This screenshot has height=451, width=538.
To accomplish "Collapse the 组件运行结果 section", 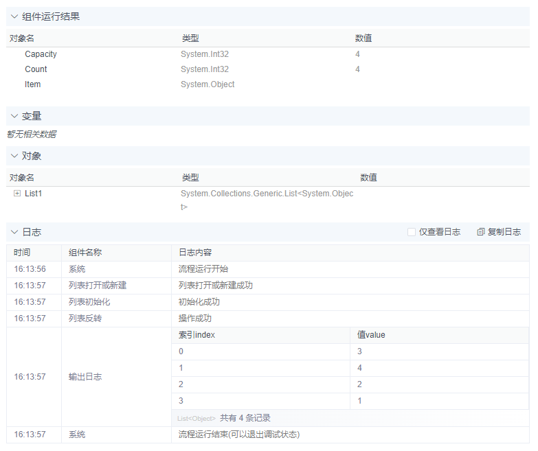I will pyautogui.click(x=14, y=16).
